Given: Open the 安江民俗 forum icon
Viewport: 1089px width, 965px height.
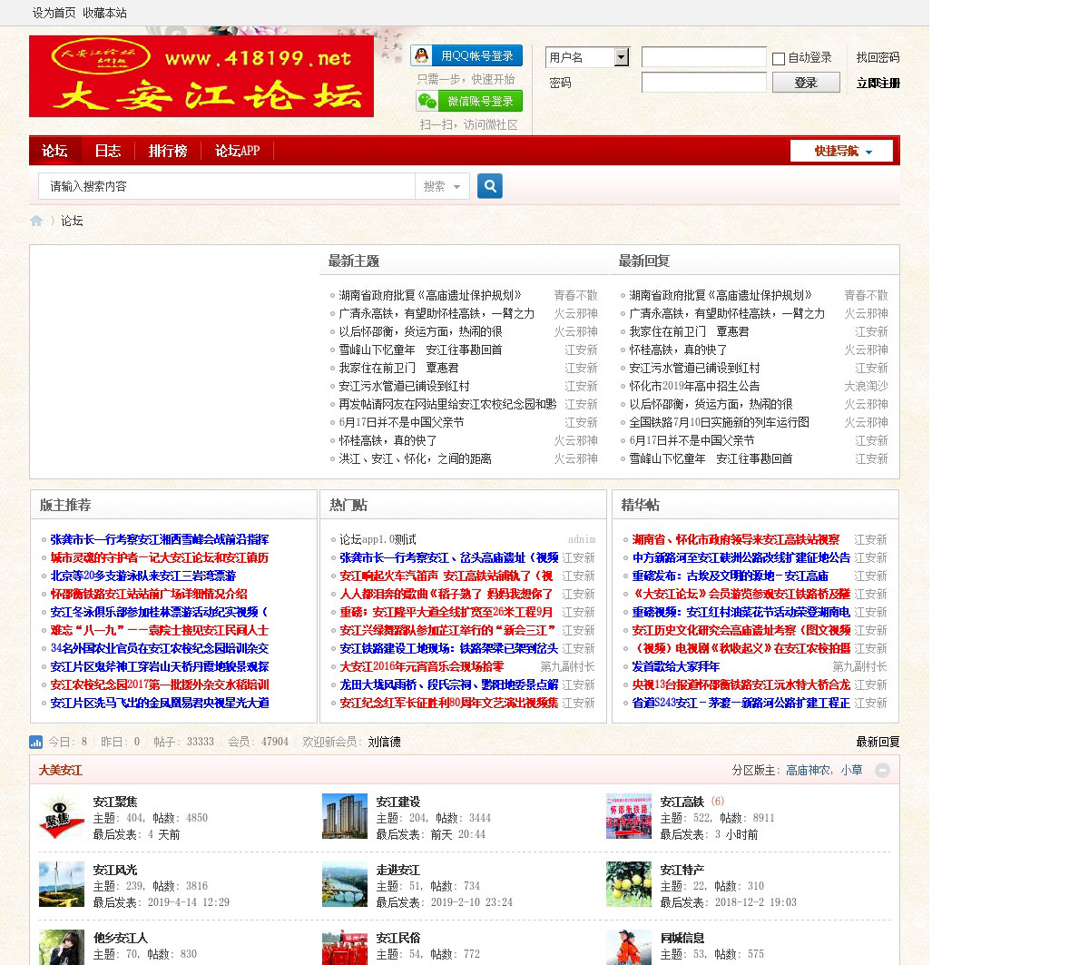Looking at the screenshot, I should pyautogui.click(x=345, y=948).
